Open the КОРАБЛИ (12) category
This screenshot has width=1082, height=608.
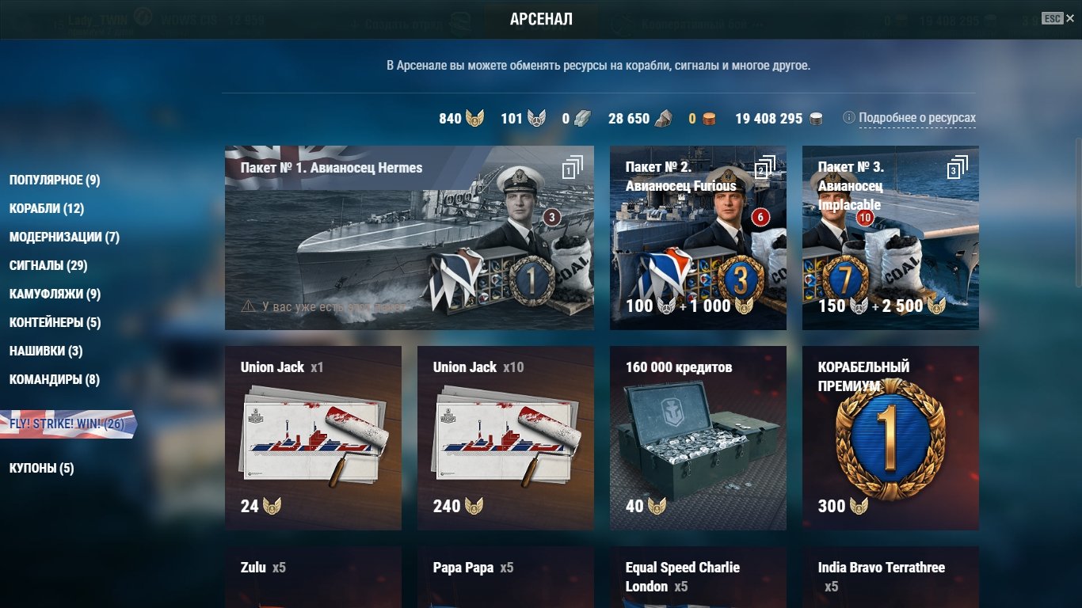coord(47,209)
